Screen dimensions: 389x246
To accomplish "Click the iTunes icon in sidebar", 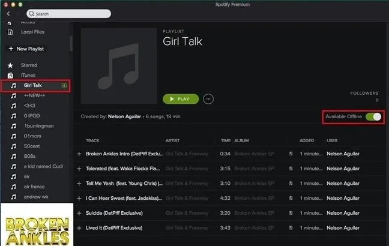I will click(10, 76).
